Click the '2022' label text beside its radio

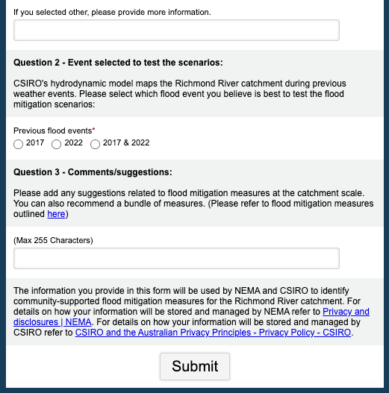pyautogui.click(x=73, y=142)
